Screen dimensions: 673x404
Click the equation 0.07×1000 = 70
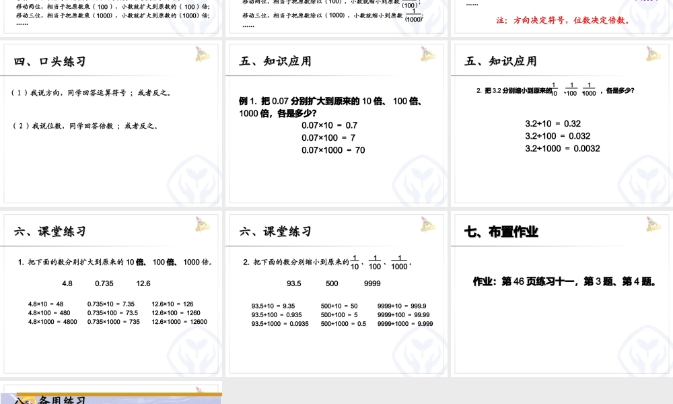click(x=333, y=150)
